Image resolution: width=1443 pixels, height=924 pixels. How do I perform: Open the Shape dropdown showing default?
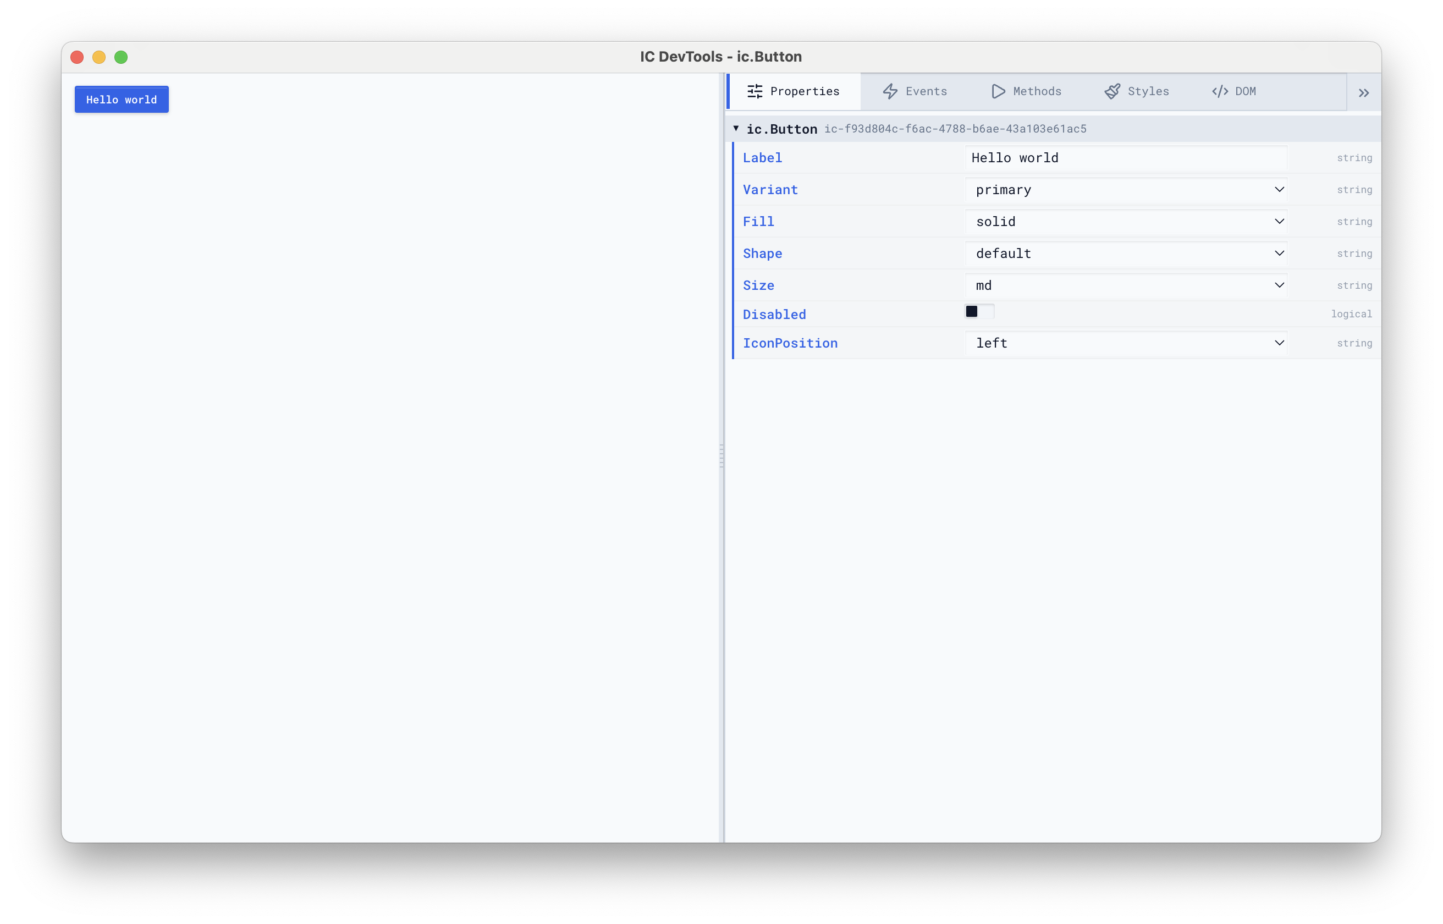tap(1279, 253)
